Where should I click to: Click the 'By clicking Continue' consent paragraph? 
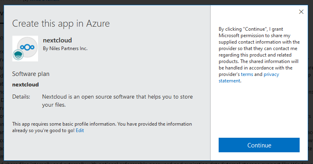pyautogui.click(x=259, y=55)
